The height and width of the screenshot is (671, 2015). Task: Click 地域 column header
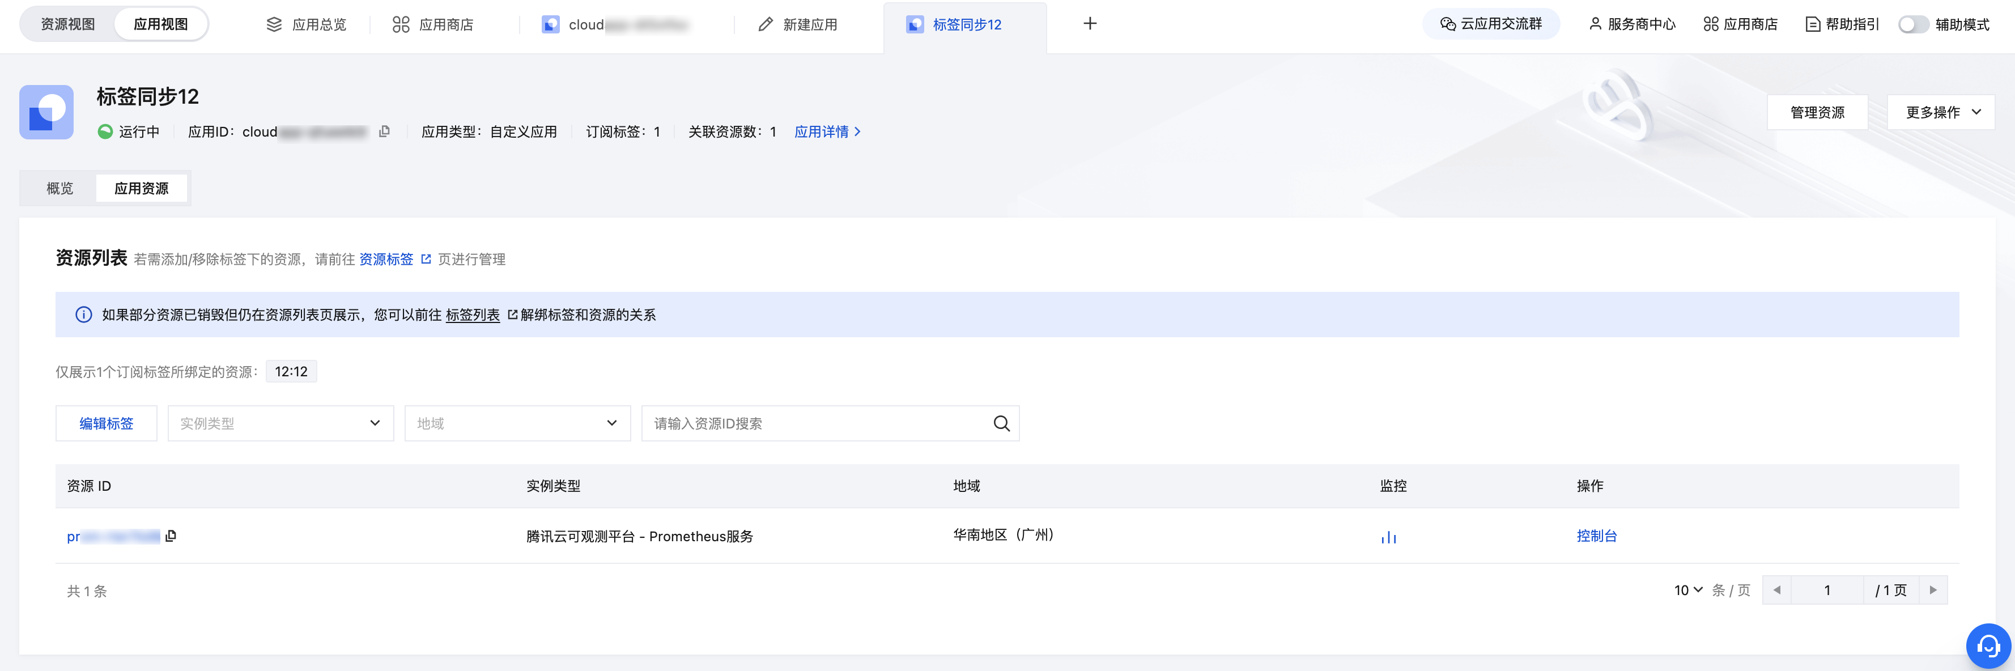(967, 486)
